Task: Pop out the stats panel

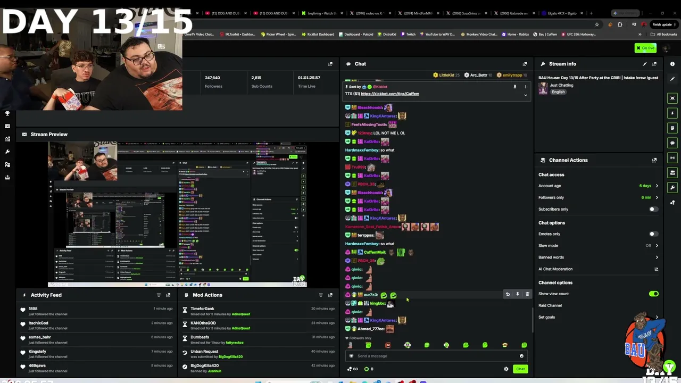Action: point(330,64)
